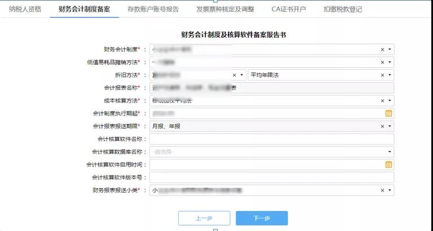This screenshot has width=433, height=231.
Task: Open the 会计核算数据库名称 dropdown
Action: tap(272, 152)
